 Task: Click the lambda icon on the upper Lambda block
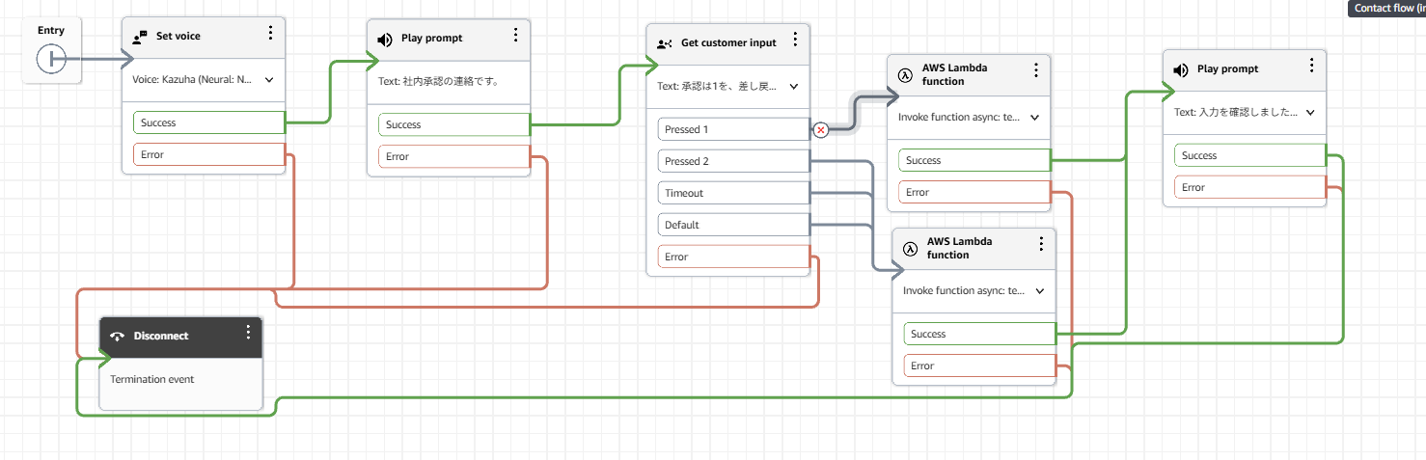pyautogui.click(x=905, y=75)
